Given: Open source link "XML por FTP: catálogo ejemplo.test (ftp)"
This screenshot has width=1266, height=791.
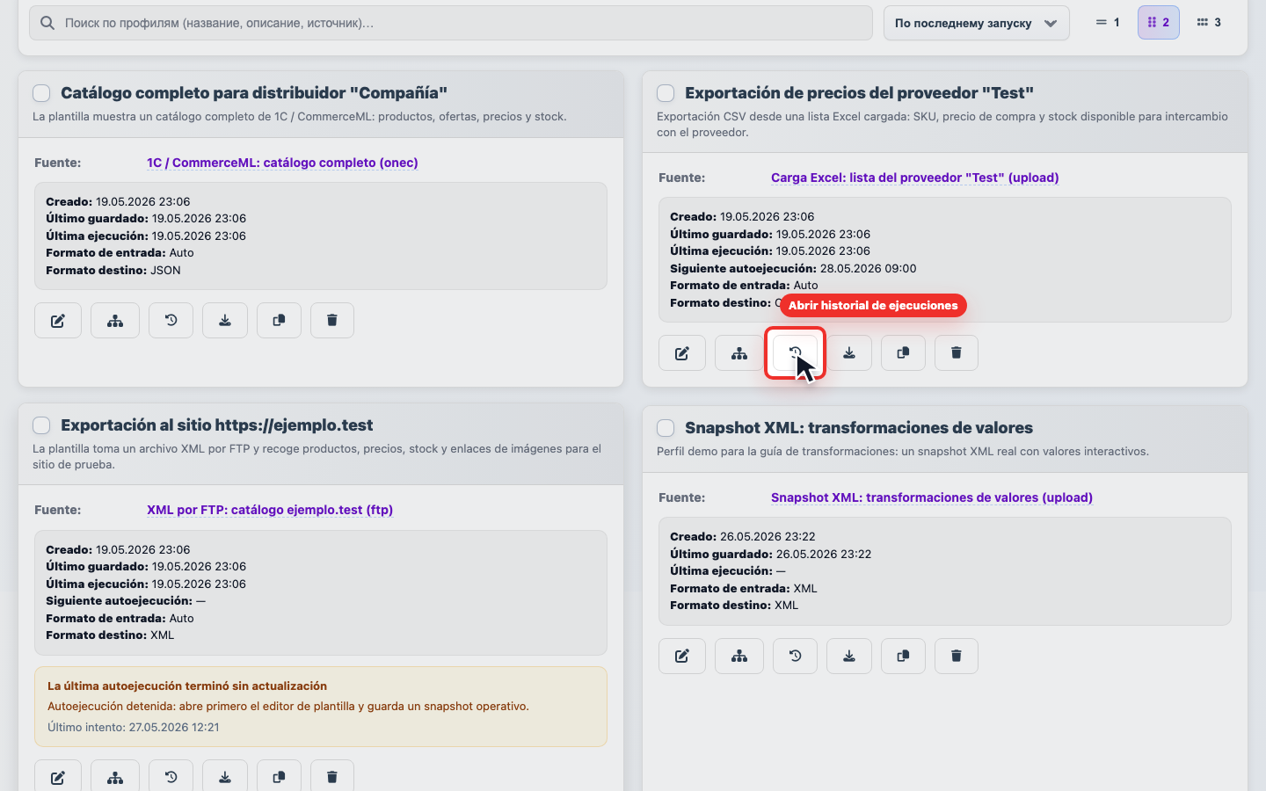Looking at the screenshot, I should pos(270,510).
